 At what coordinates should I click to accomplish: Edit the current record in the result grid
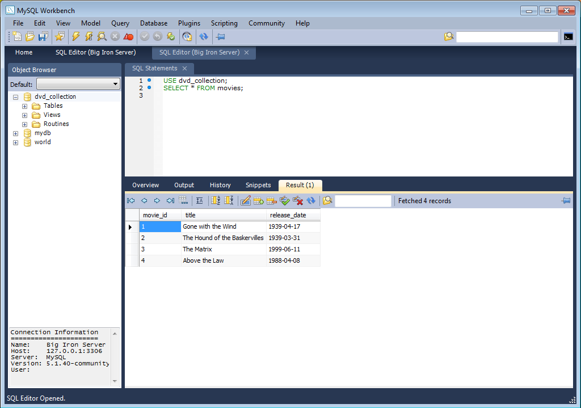coord(245,200)
